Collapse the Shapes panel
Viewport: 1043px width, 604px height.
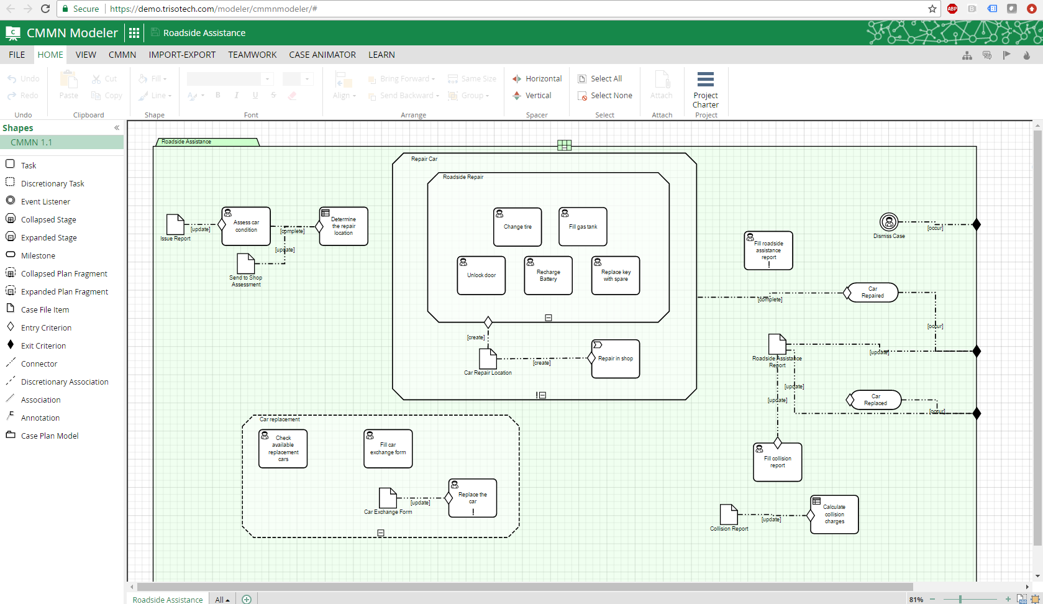tap(117, 128)
